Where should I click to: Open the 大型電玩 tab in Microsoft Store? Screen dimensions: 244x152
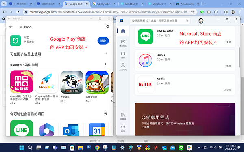tap(123, 67)
